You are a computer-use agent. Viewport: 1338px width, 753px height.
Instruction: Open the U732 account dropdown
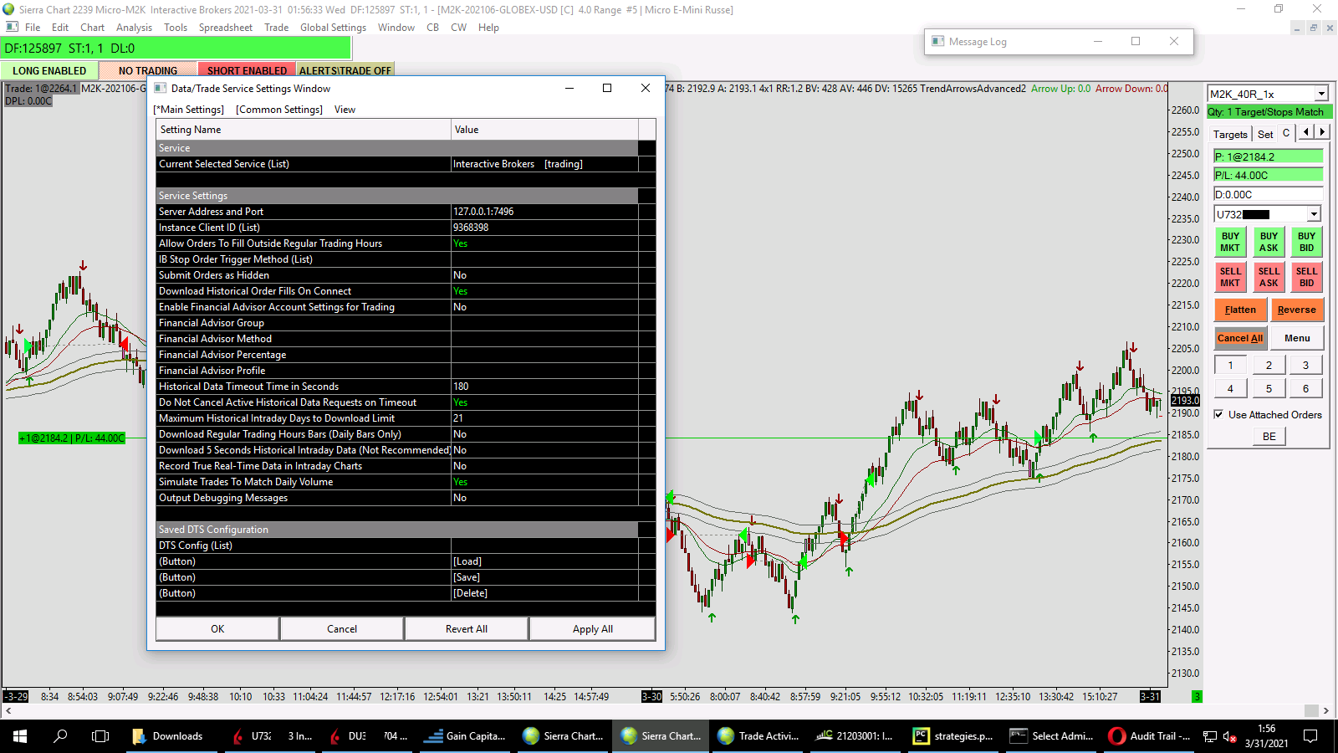point(1314,214)
